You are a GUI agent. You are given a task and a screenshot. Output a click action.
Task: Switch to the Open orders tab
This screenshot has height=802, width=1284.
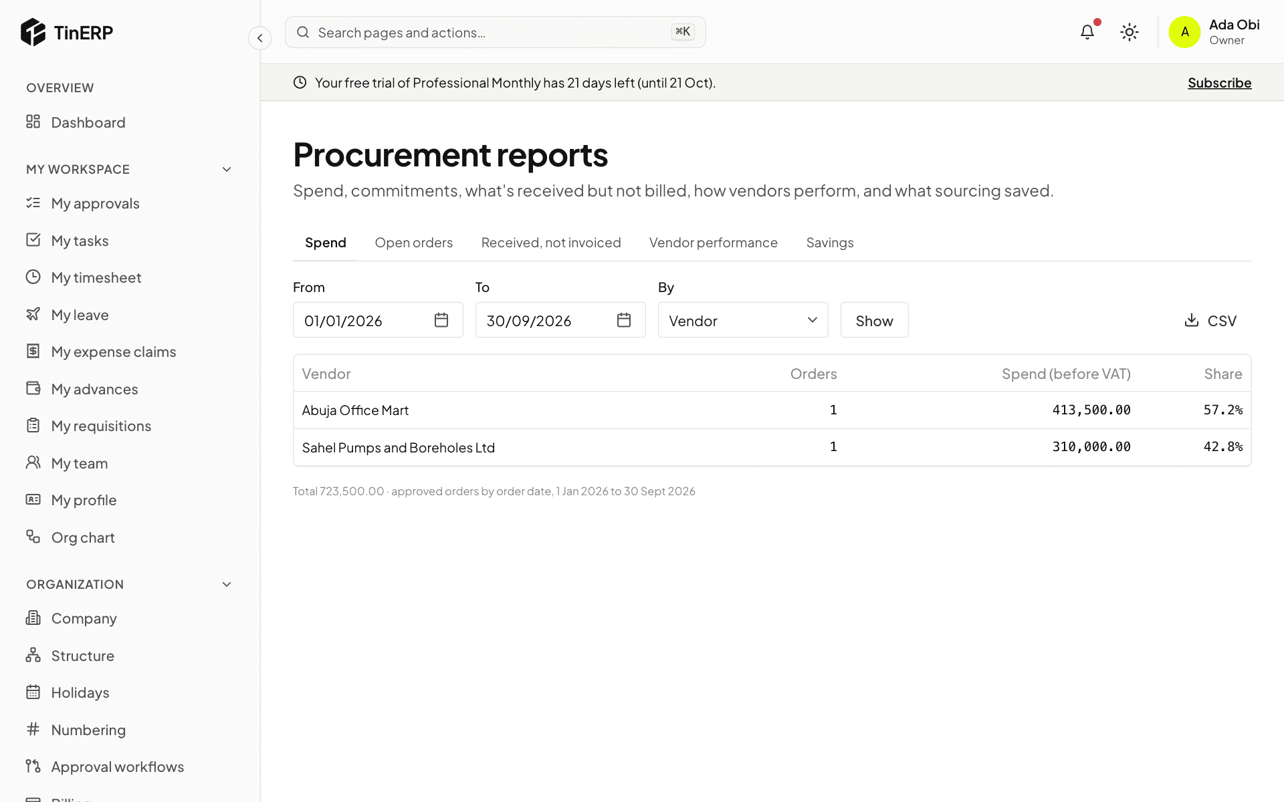pyautogui.click(x=413, y=243)
